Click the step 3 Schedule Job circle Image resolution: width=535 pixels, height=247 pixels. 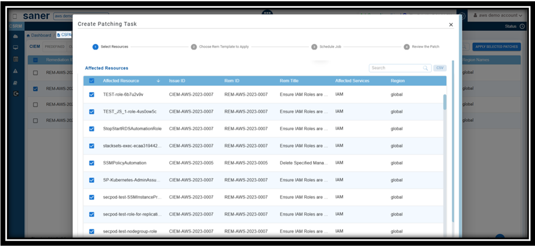pyautogui.click(x=314, y=47)
